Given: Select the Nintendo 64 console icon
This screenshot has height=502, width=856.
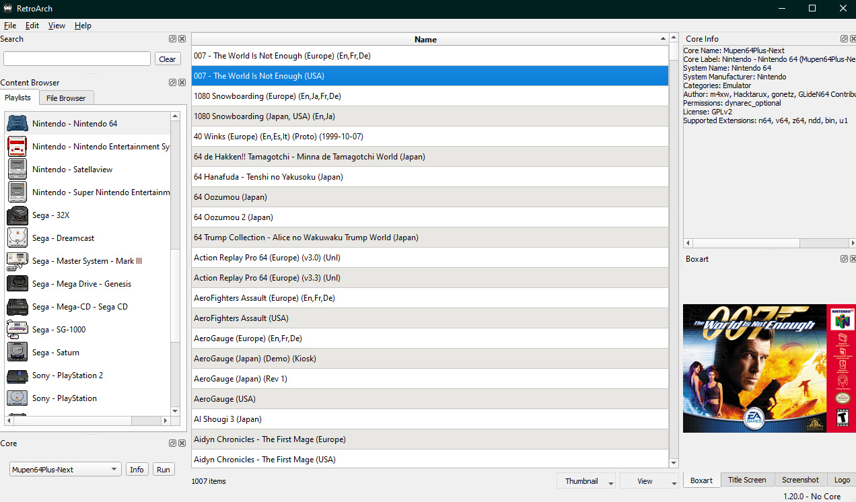Looking at the screenshot, I should pos(17,124).
